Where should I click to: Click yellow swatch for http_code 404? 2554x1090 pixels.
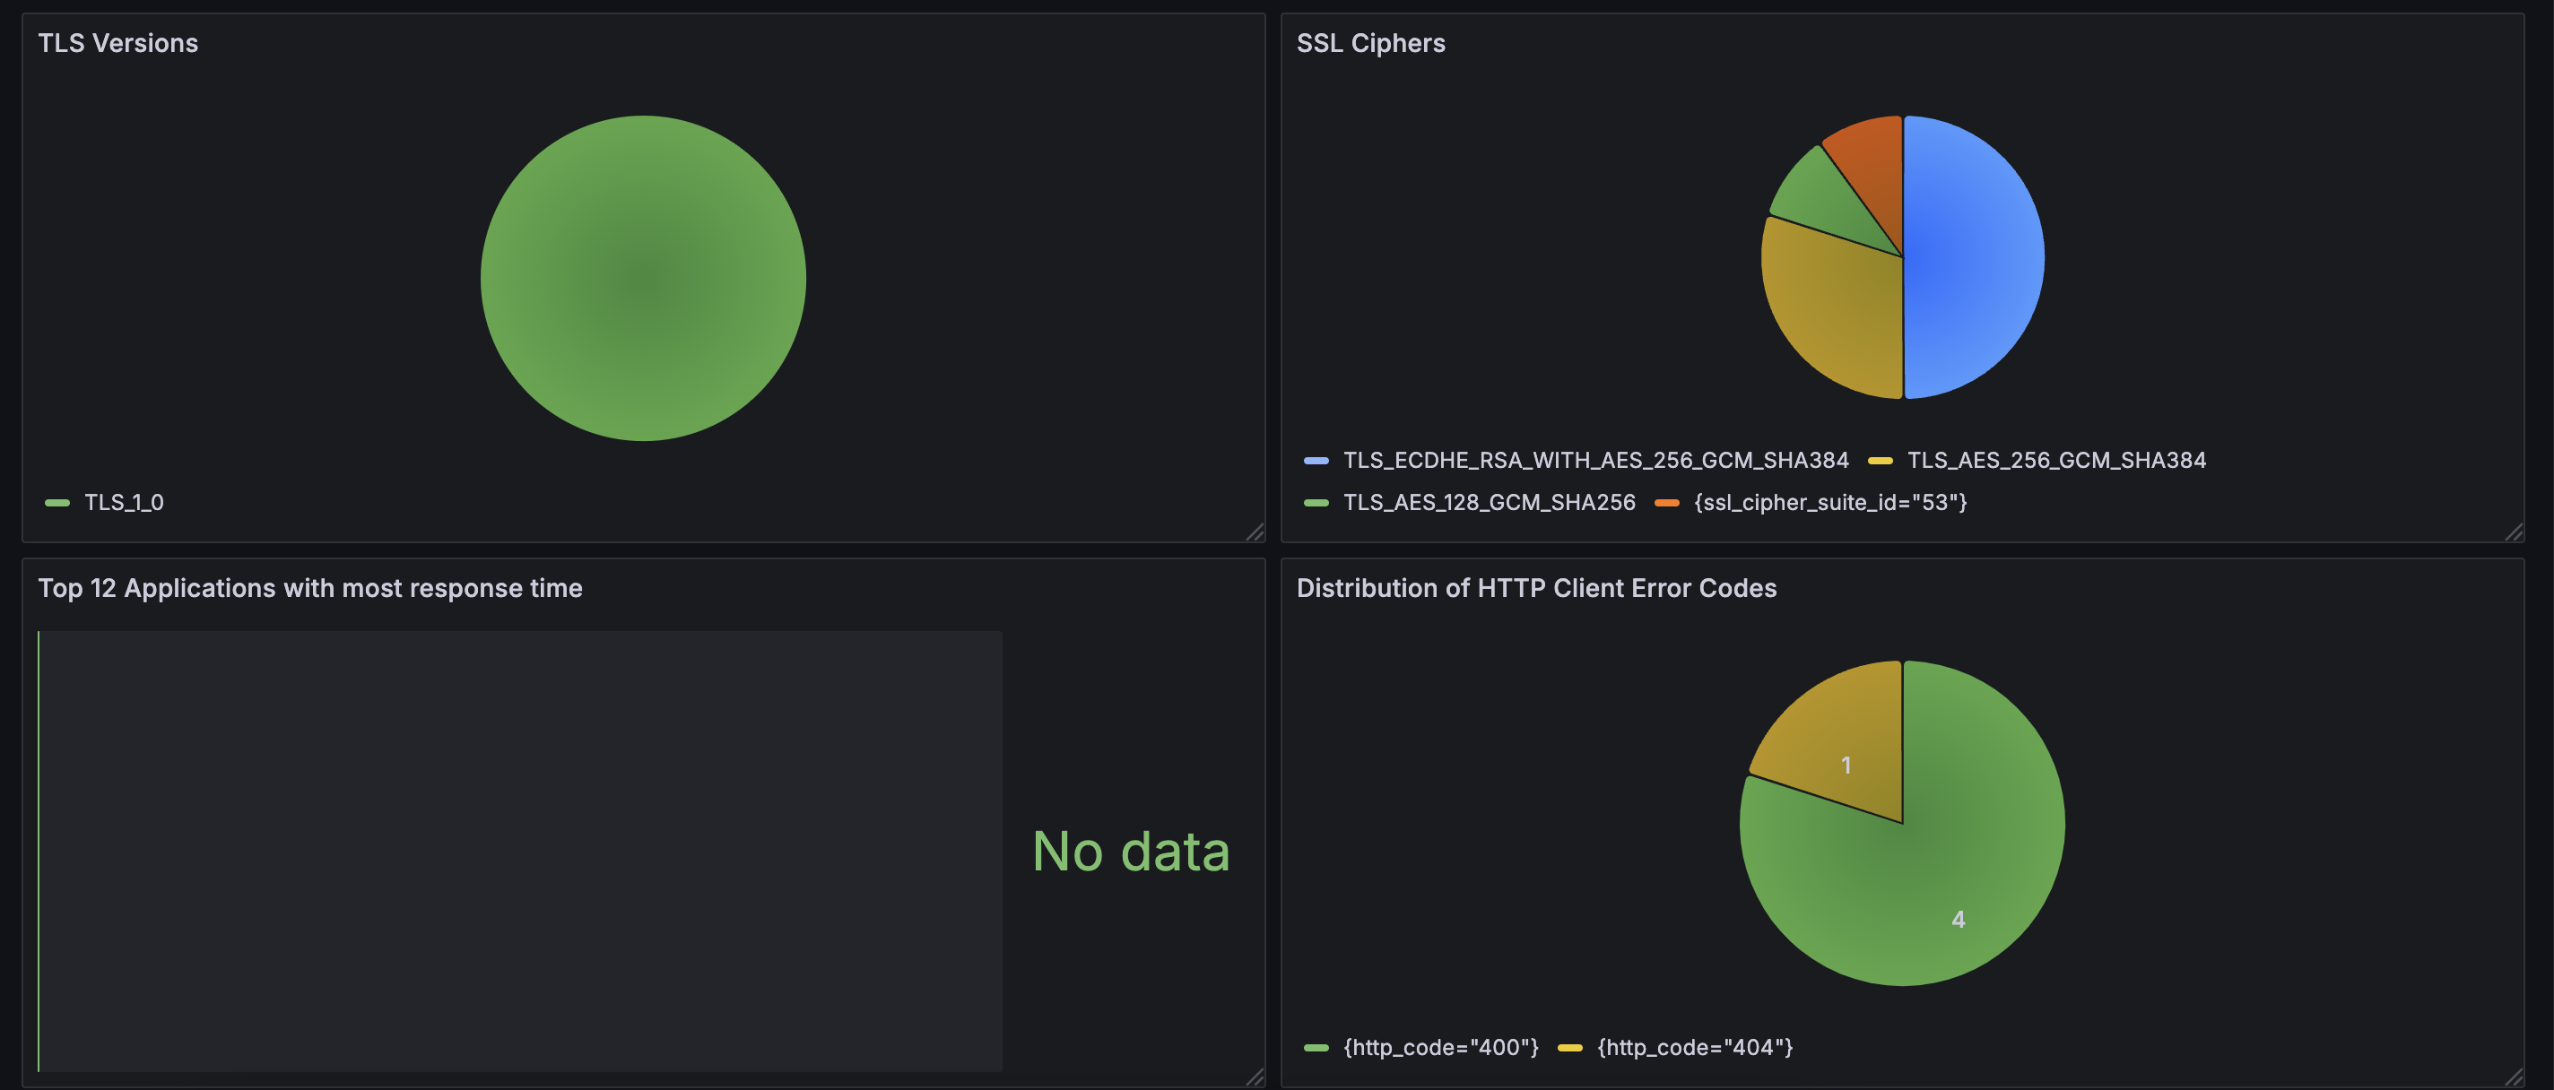(1569, 1049)
